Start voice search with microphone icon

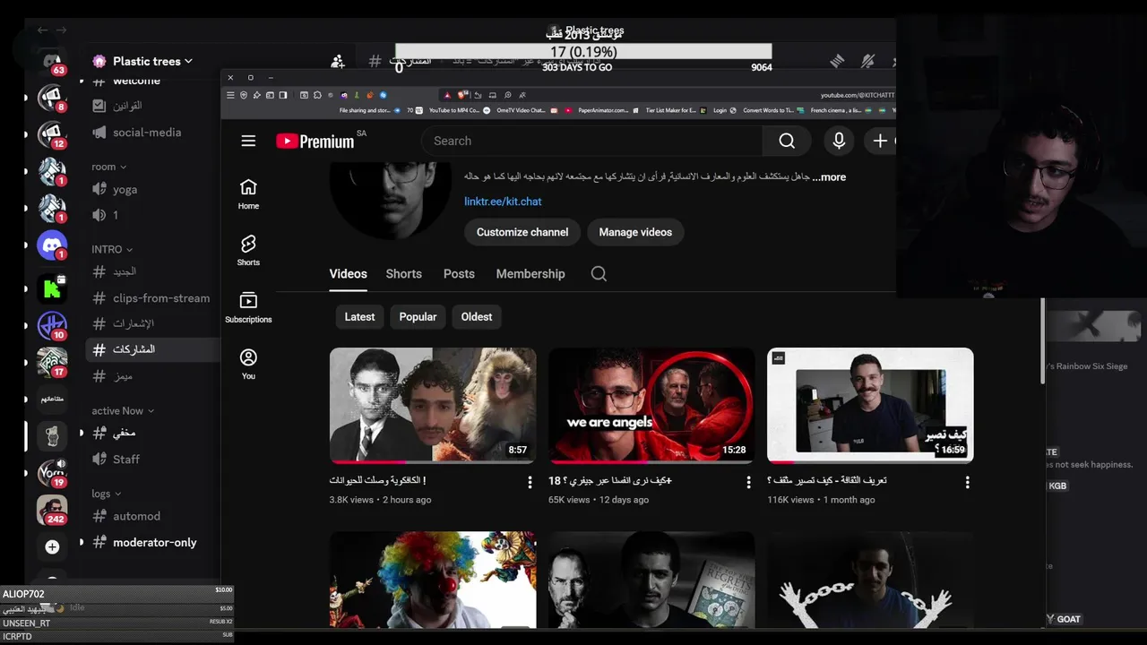pos(839,141)
